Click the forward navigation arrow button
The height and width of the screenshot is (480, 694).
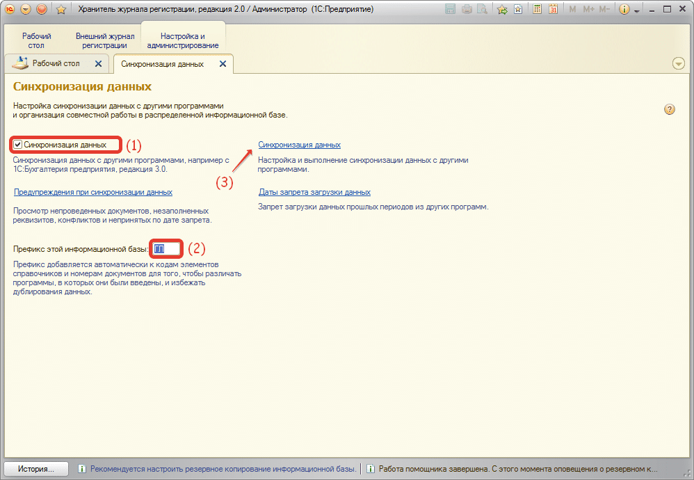[x=42, y=9]
